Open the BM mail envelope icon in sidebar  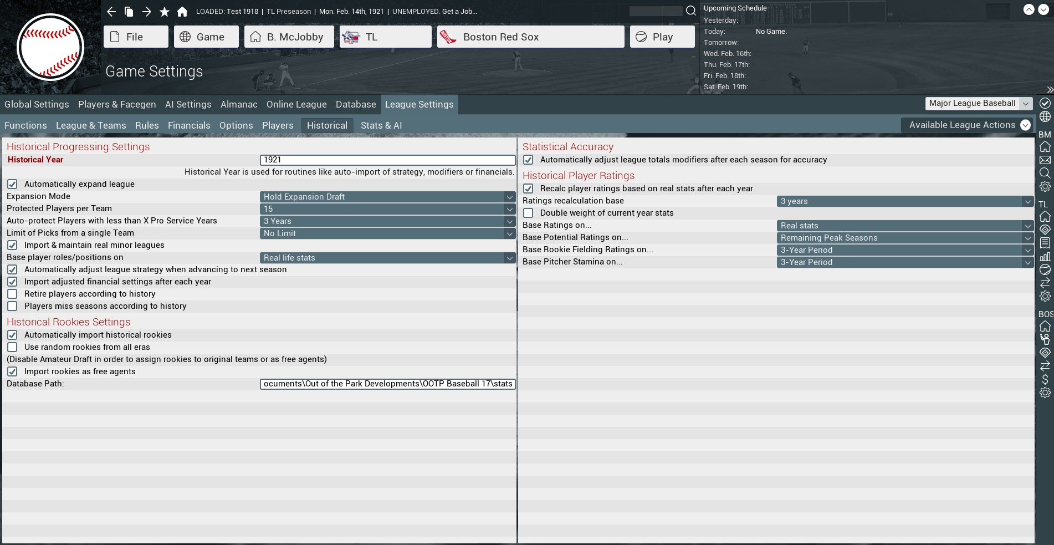(x=1045, y=160)
